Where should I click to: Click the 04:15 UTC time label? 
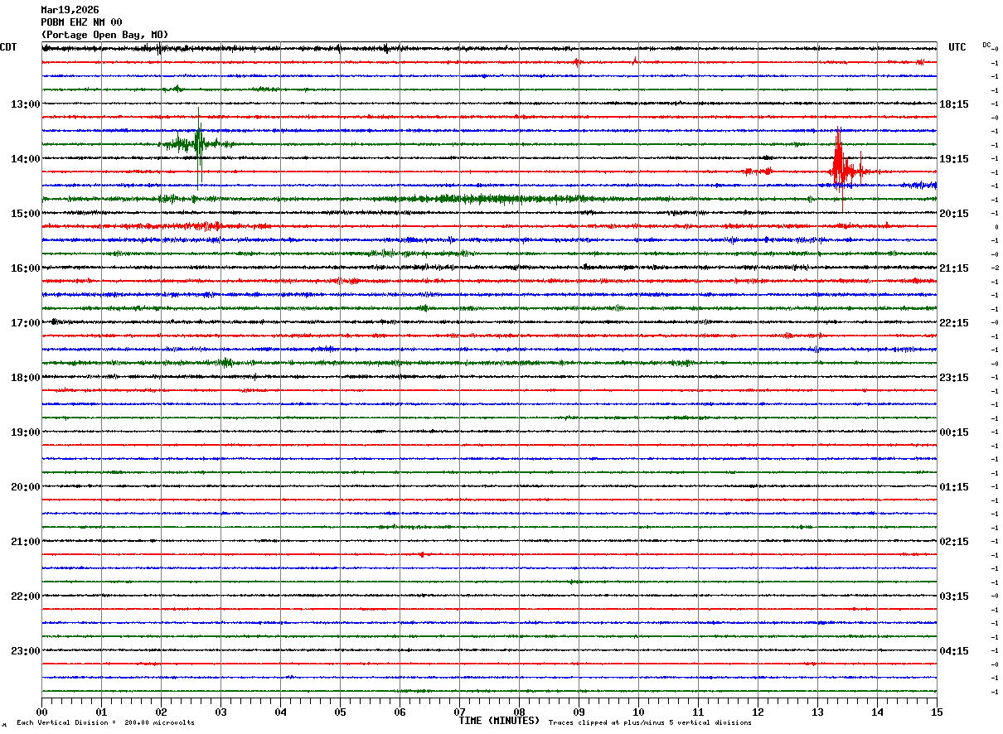[x=955, y=650]
